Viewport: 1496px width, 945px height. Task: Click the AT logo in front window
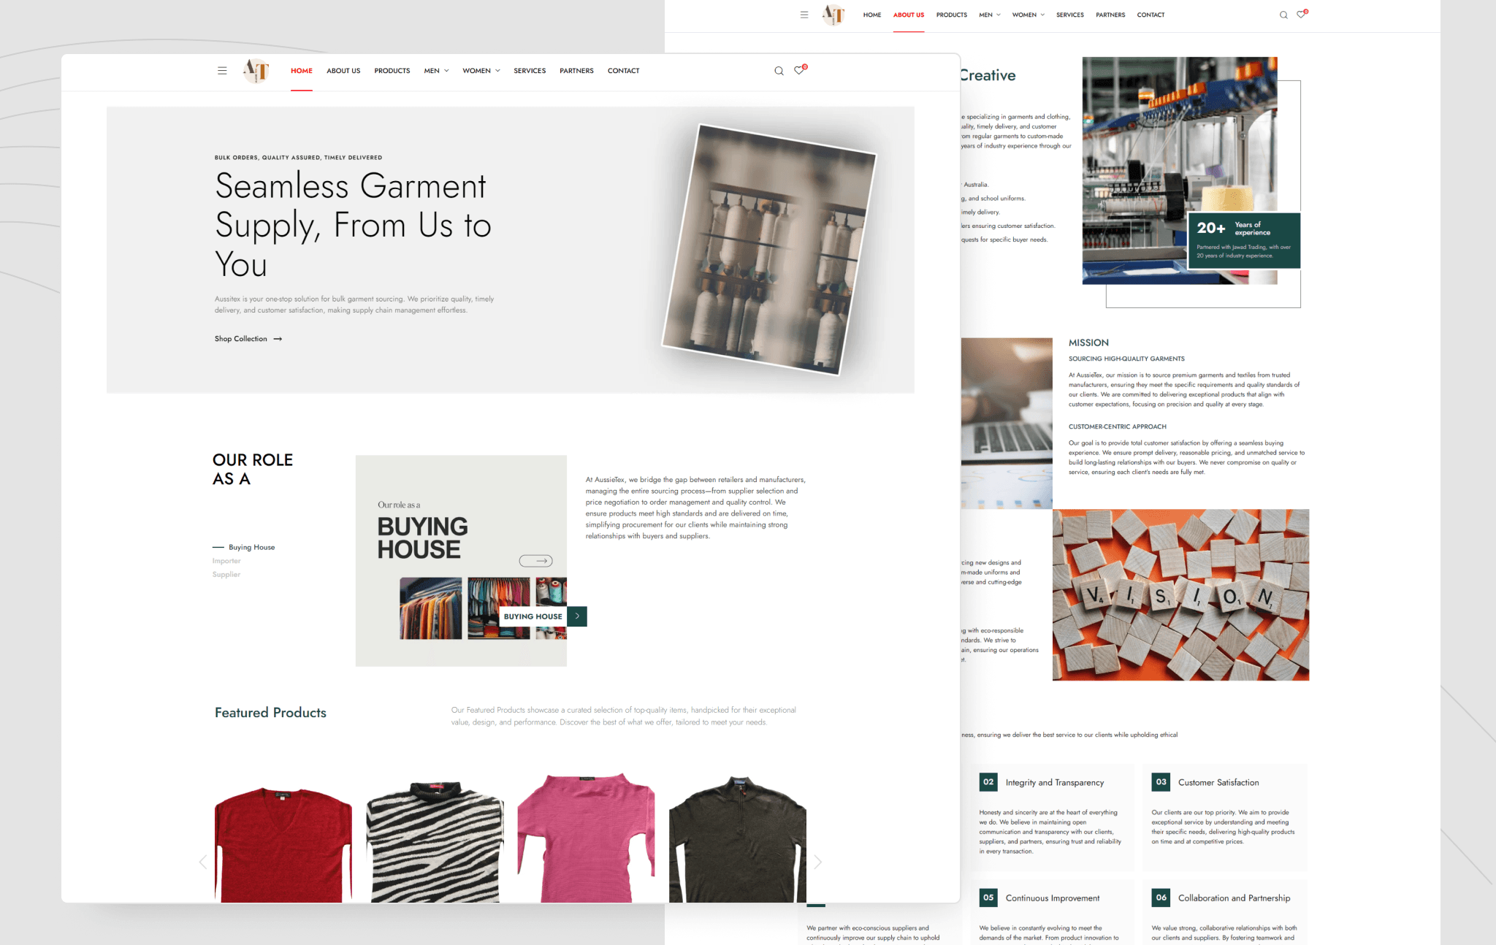coord(256,71)
